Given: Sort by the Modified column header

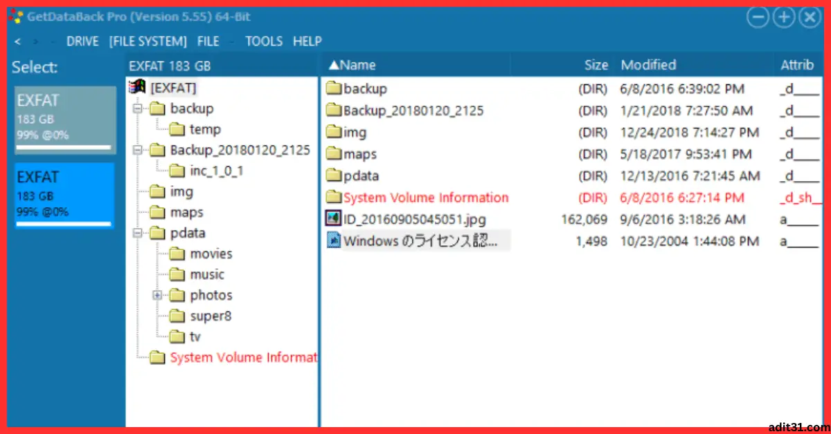Looking at the screenshot, I should (648, 65).
